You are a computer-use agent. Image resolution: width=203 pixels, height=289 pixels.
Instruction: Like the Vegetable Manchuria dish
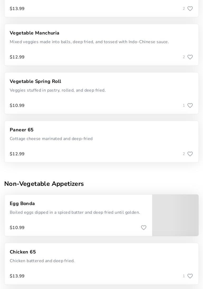click(x=190, y=57)
